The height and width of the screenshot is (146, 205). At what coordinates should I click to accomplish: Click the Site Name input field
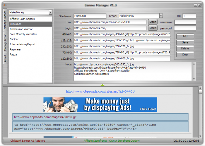[x=90, y=16]
